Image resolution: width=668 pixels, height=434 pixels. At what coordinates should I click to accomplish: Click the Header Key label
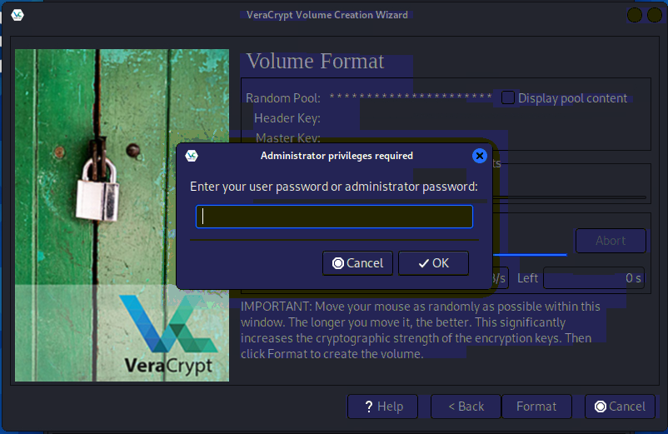pos(287,118)
